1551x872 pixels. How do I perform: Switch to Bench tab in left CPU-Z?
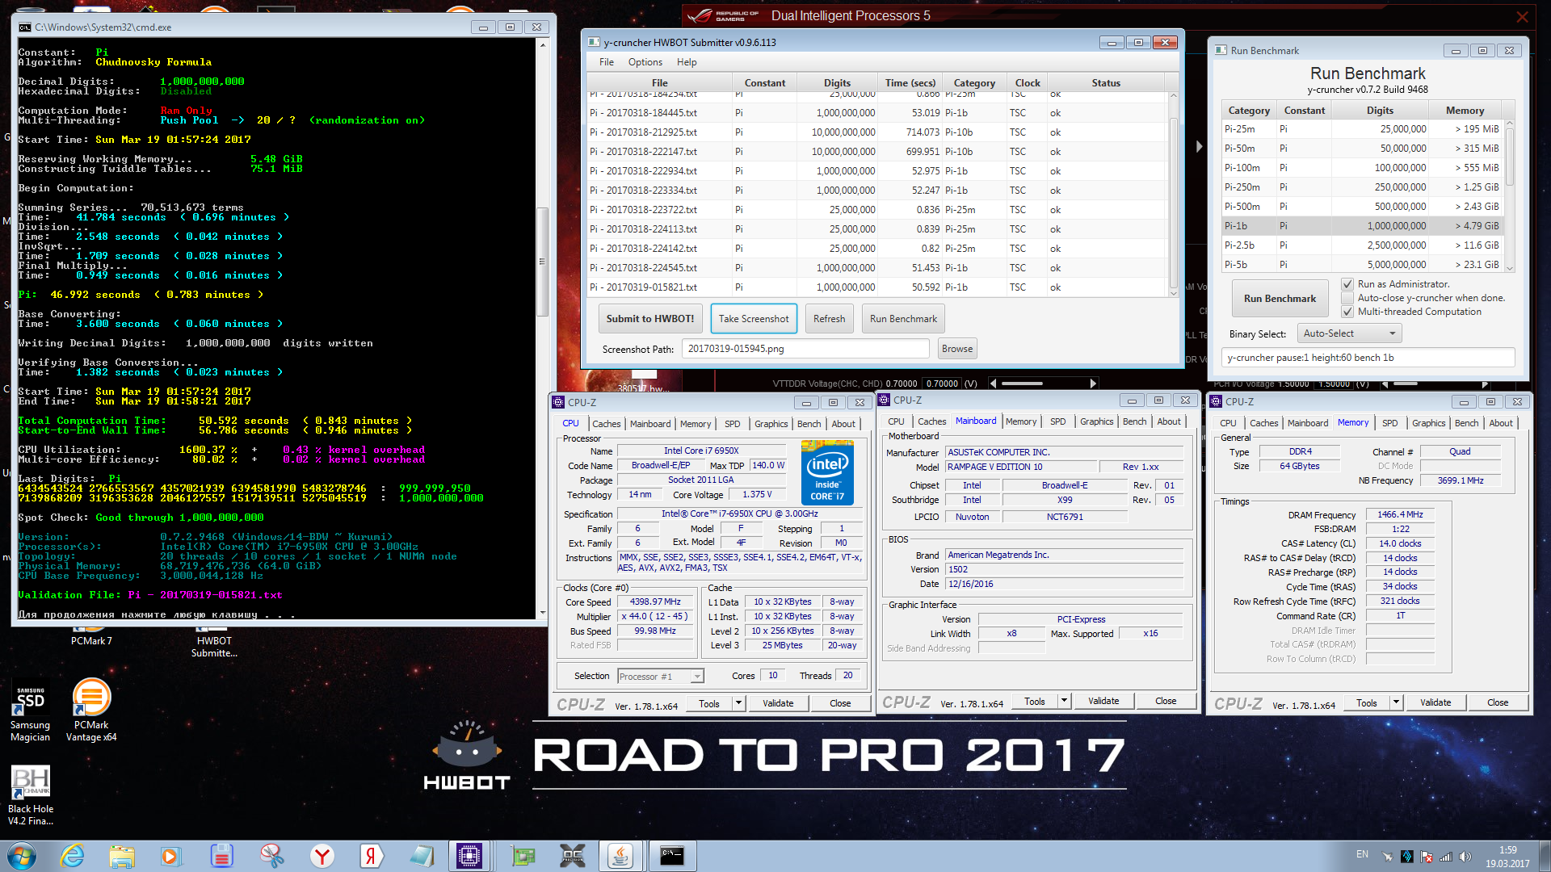pyautogui.click(x=809, y=424)
